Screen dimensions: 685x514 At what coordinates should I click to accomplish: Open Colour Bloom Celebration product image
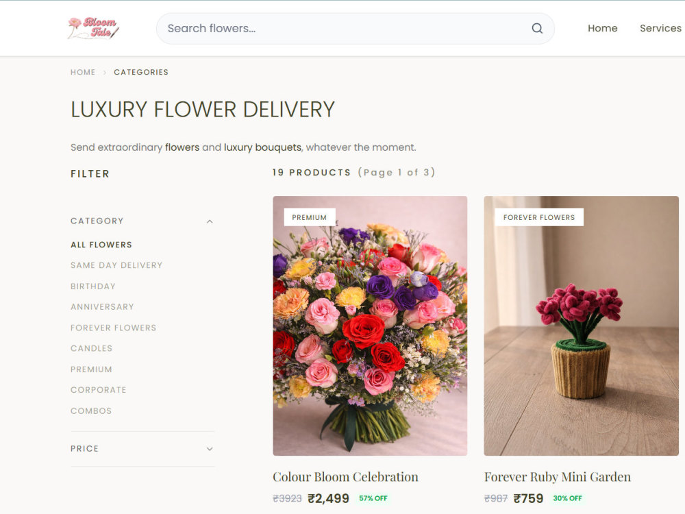[x=370, y=326]
